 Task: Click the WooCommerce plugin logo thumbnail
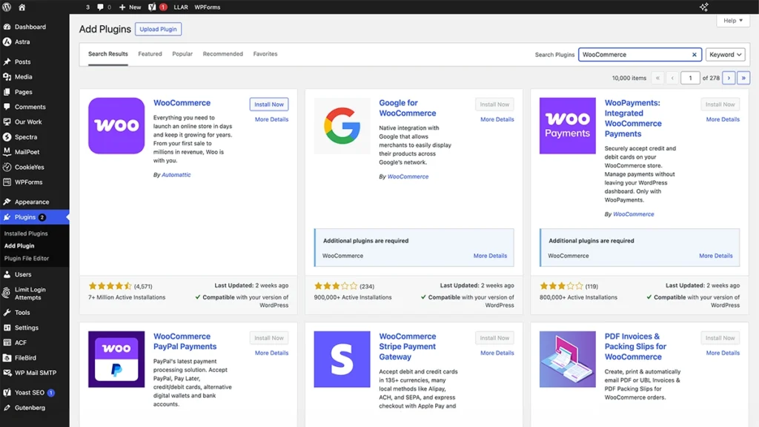[116, 126]
